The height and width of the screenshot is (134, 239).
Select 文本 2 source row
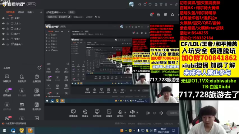pyautogui.click(x=22, y=29)
